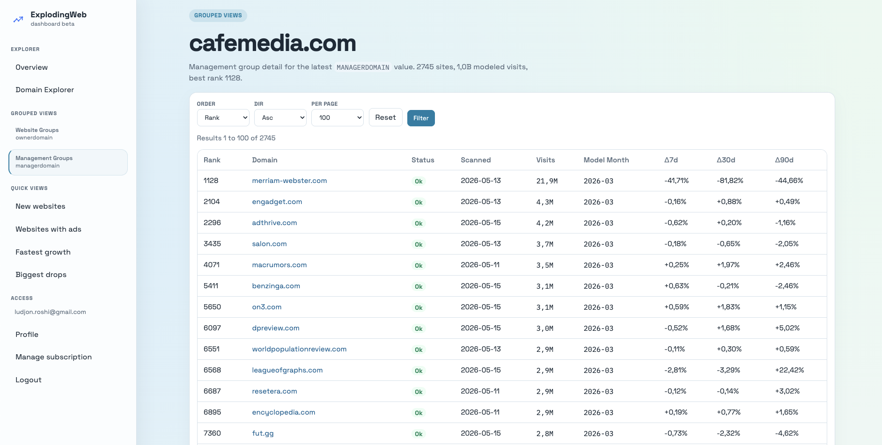
Task: Expand the Dir dropdown set to Asc
Action: (x=280, y=118)
